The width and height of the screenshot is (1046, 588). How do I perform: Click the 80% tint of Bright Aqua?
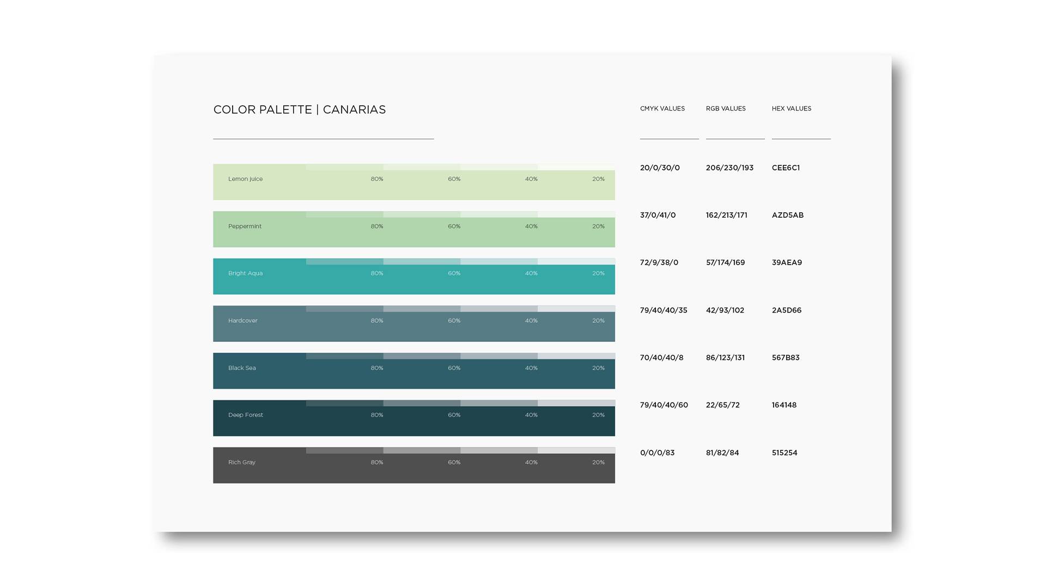(345, 262)
